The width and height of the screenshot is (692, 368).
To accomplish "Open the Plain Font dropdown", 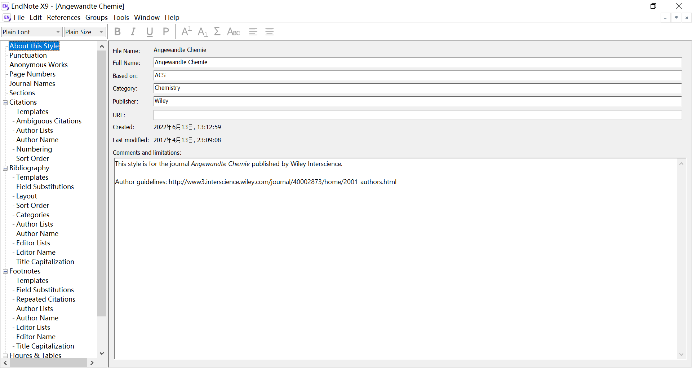I will (58, 32).
